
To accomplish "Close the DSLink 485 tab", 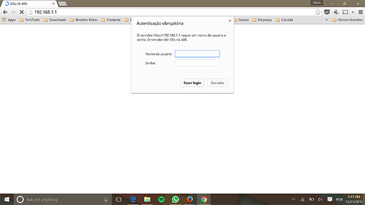I will click(53, 4).
